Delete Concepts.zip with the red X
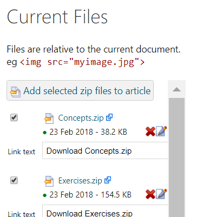This screenshot has height=217, width=197. click(x=150, y=131)
